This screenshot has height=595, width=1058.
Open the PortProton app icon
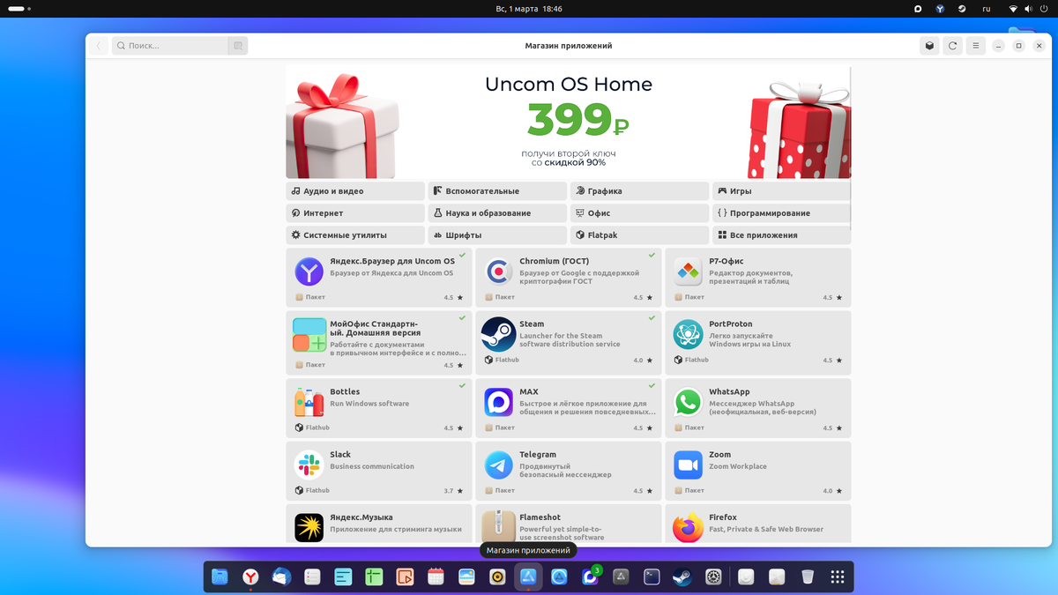pyautogui.click(x=688, y=335)
